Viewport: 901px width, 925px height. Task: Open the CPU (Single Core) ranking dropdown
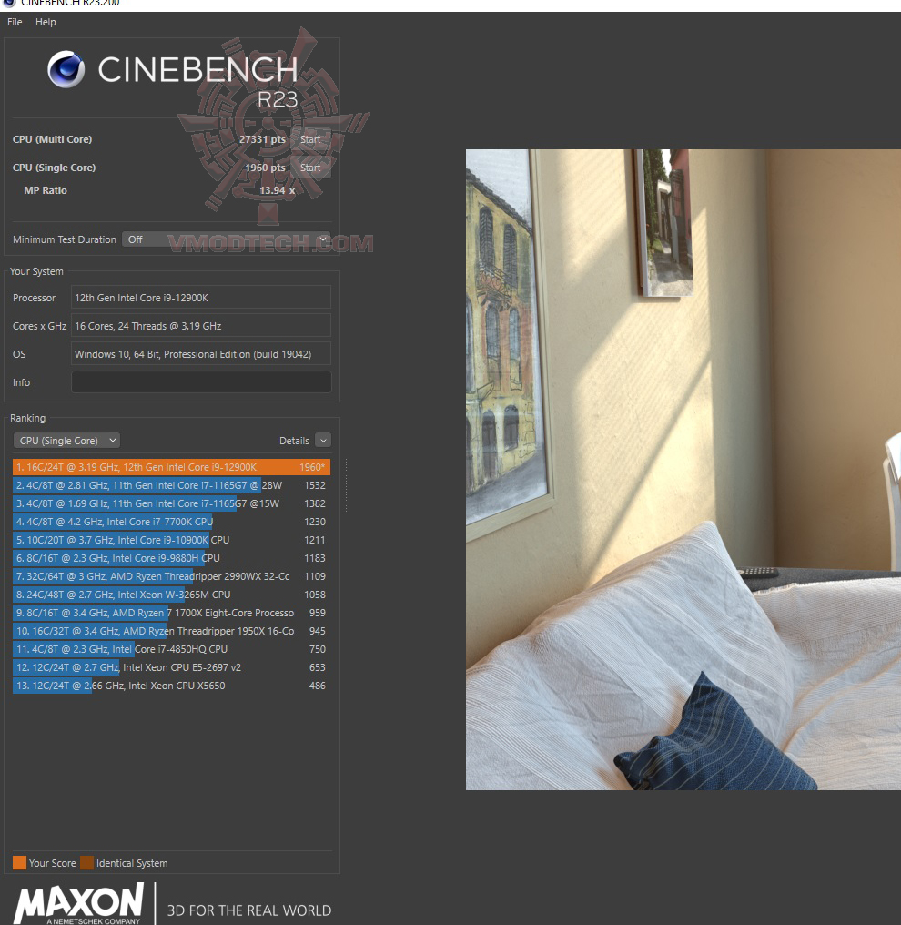click(x=66, y=441)
